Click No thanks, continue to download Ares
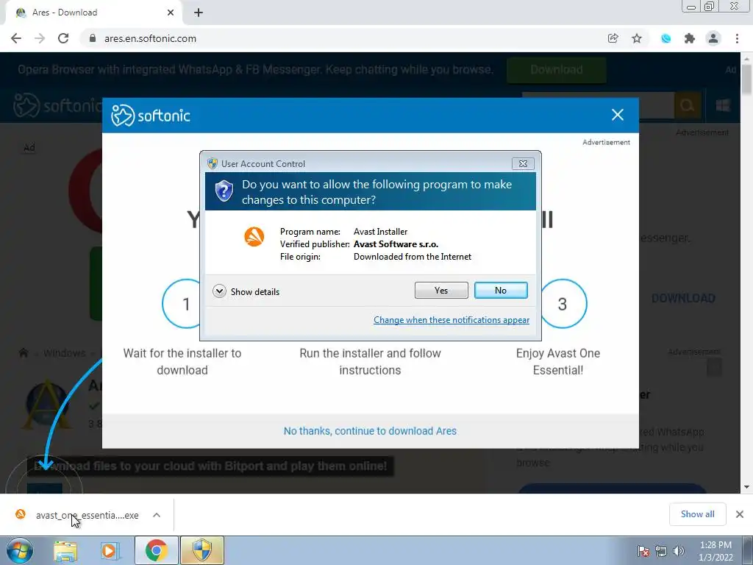Image resolution: width=753 pixels, height=565 pixels. [370, 431]
